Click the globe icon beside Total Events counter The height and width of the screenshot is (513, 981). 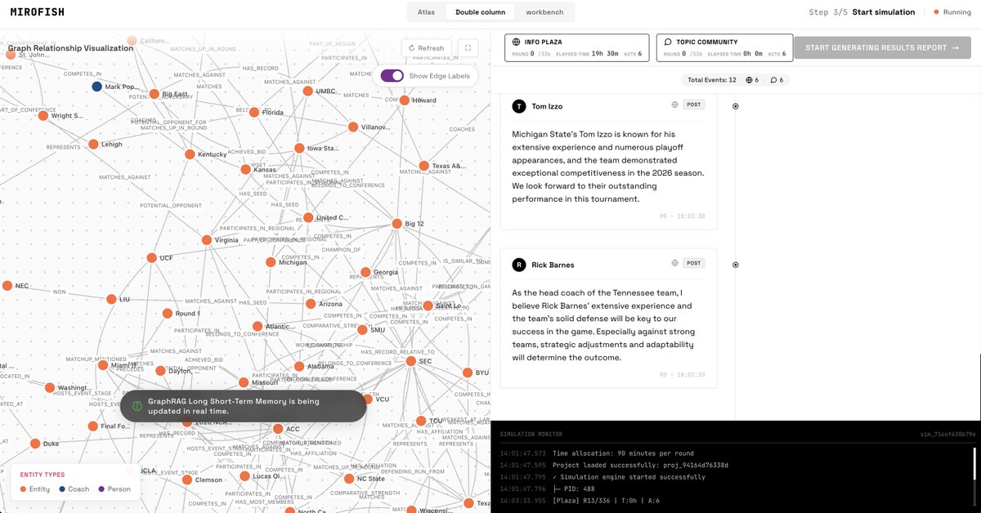click(x=750, y=80)
